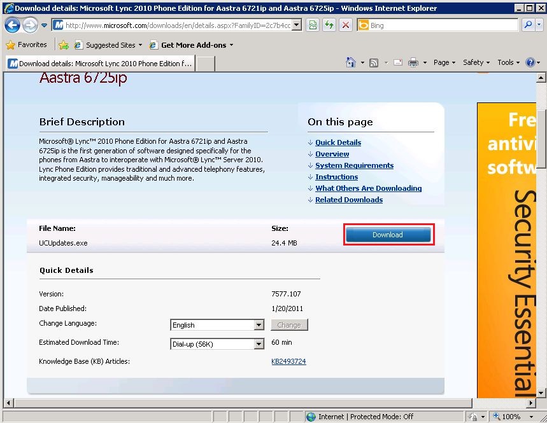Image resolution: width=547 pixels, height=423 pixels.
Task: Open the Dial-up (56K) download time dropdown
Action: pyautogui.click(x=217, y=344)
